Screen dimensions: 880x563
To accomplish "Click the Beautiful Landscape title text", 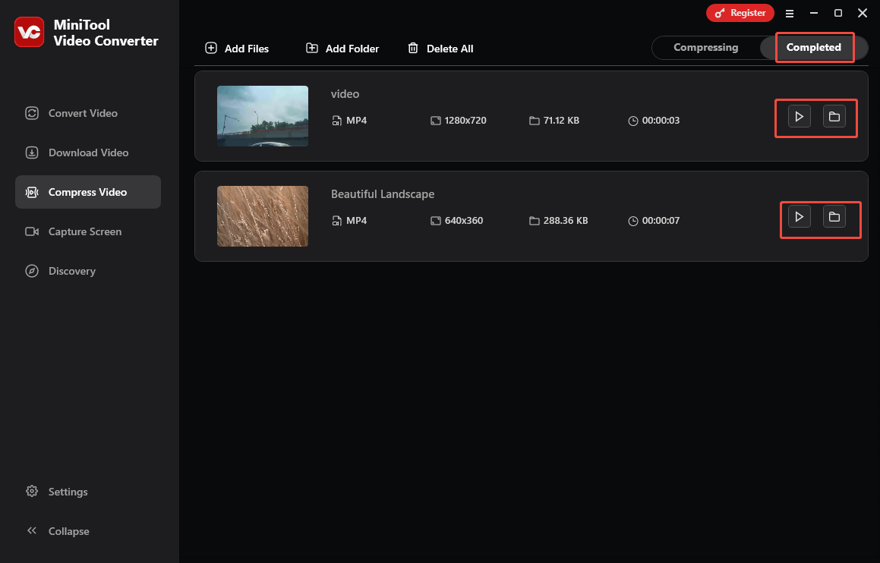I will (383, 194).
